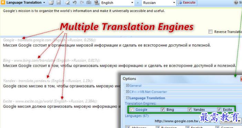This screenshot has width=242, height=128.
Task: Open the Language Translation mode dropdown
Action: pyautogui.click(x=26, y=3)
